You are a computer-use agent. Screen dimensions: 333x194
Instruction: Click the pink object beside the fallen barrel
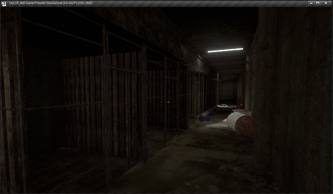(x=224, y=120)
